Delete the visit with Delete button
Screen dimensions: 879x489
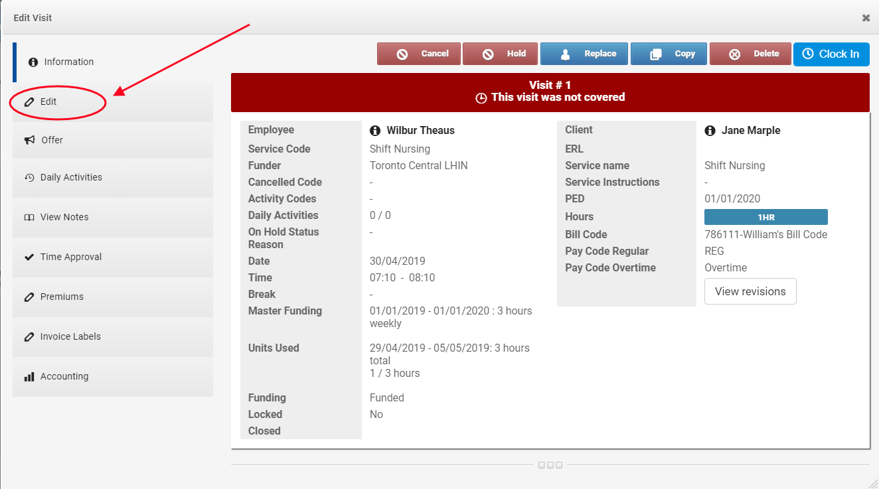(750, 54)
